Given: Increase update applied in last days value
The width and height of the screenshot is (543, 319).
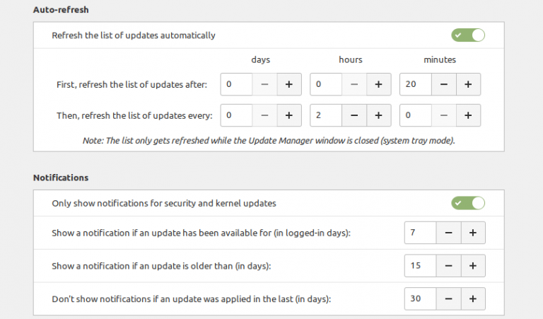Looking at the screenshot, I should [x=473, y=298].
